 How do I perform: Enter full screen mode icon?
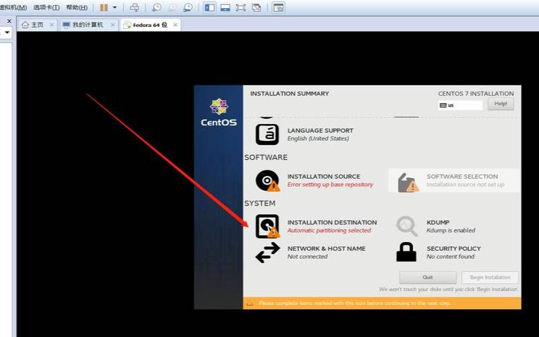(241, 7)
